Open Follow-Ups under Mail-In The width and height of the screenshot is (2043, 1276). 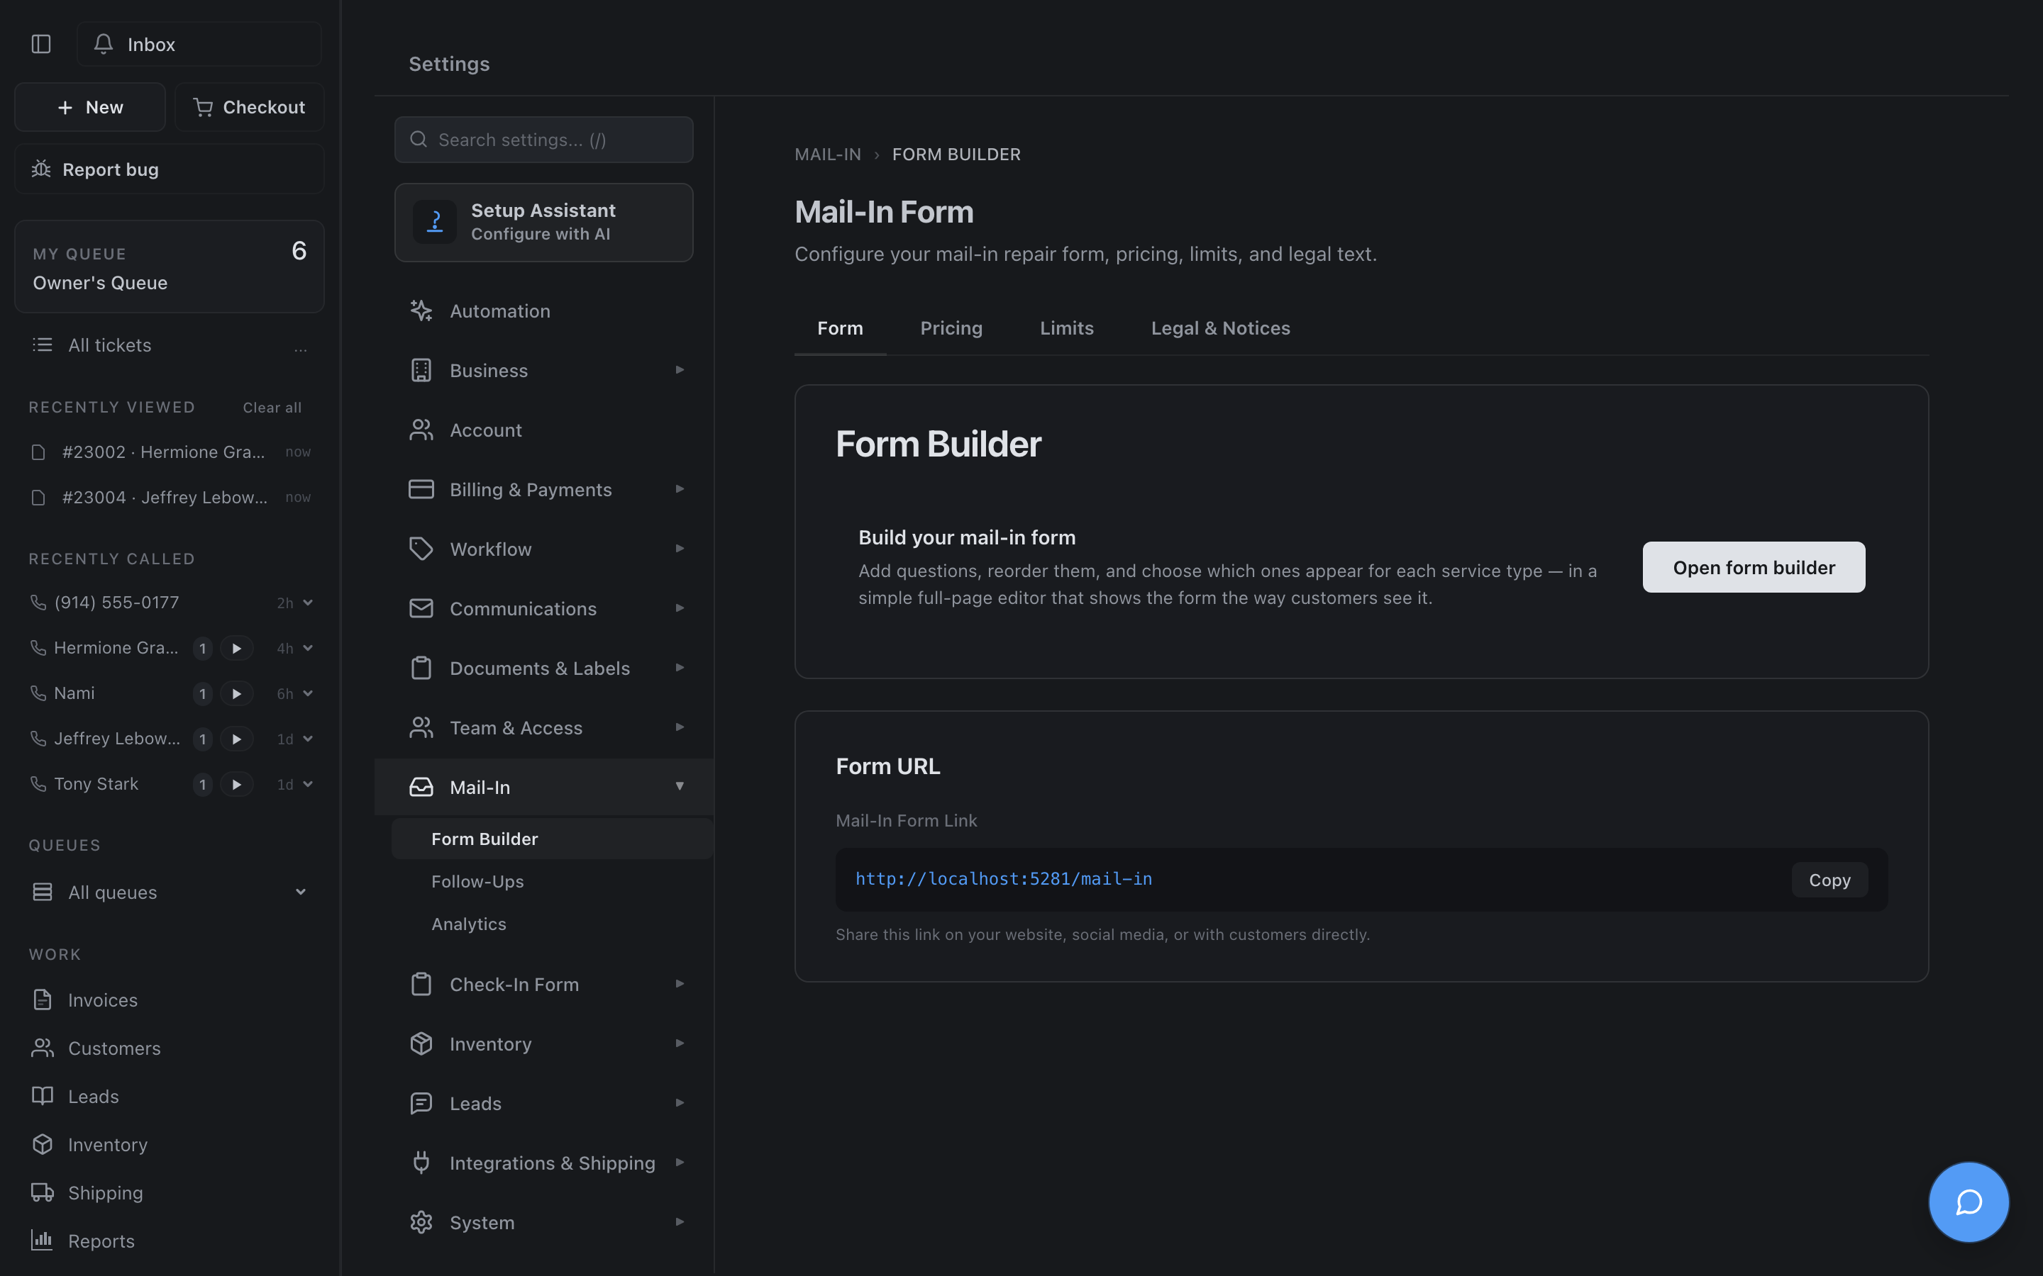[478, 881]
